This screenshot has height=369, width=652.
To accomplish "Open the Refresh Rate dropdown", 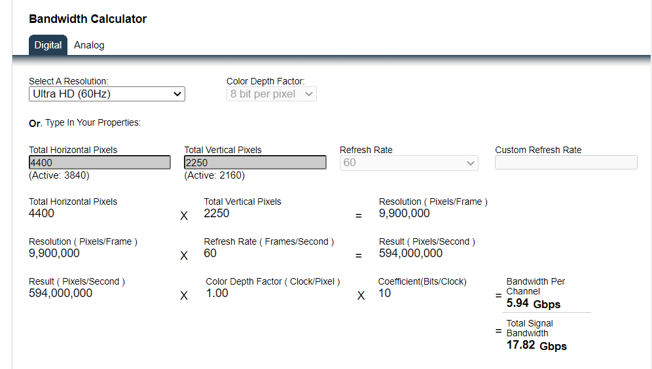I will (x=408, y=162).
